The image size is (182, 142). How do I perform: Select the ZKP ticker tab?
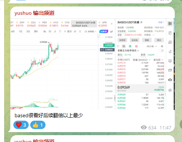click(x=20, y=24)
